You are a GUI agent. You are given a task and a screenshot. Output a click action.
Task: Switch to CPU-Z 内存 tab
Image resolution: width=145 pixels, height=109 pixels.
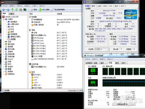105,6
